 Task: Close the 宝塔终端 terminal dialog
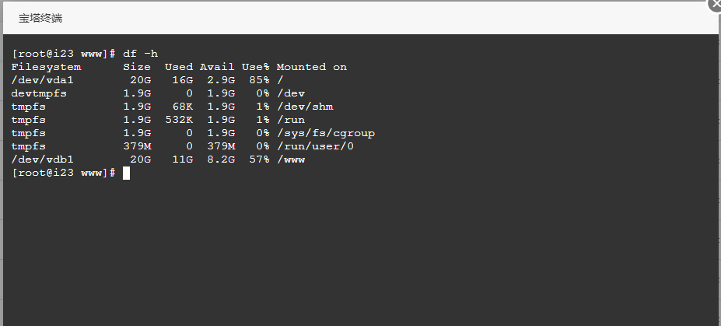click(x=714, y=4)
